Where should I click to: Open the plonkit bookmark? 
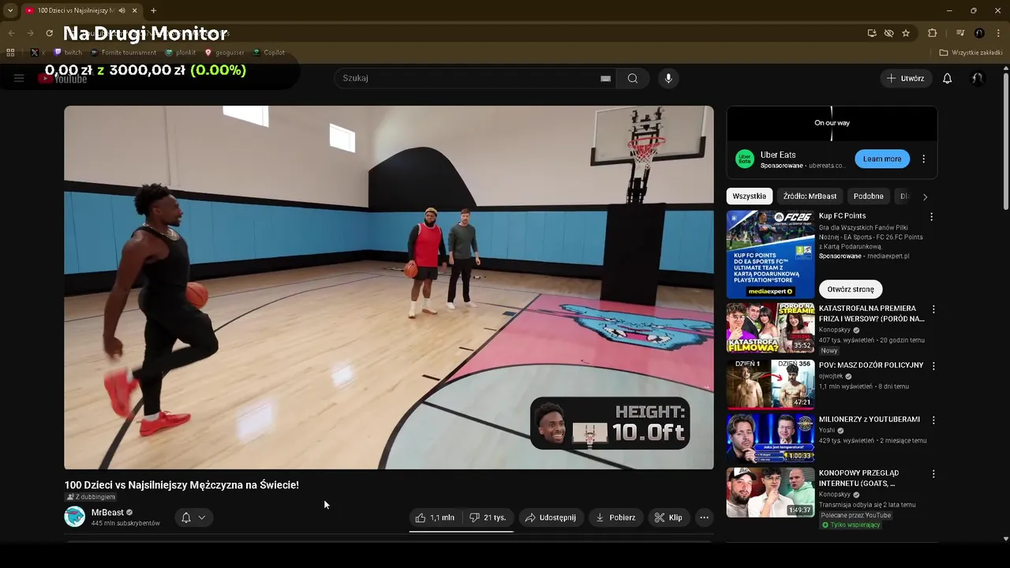181,53
